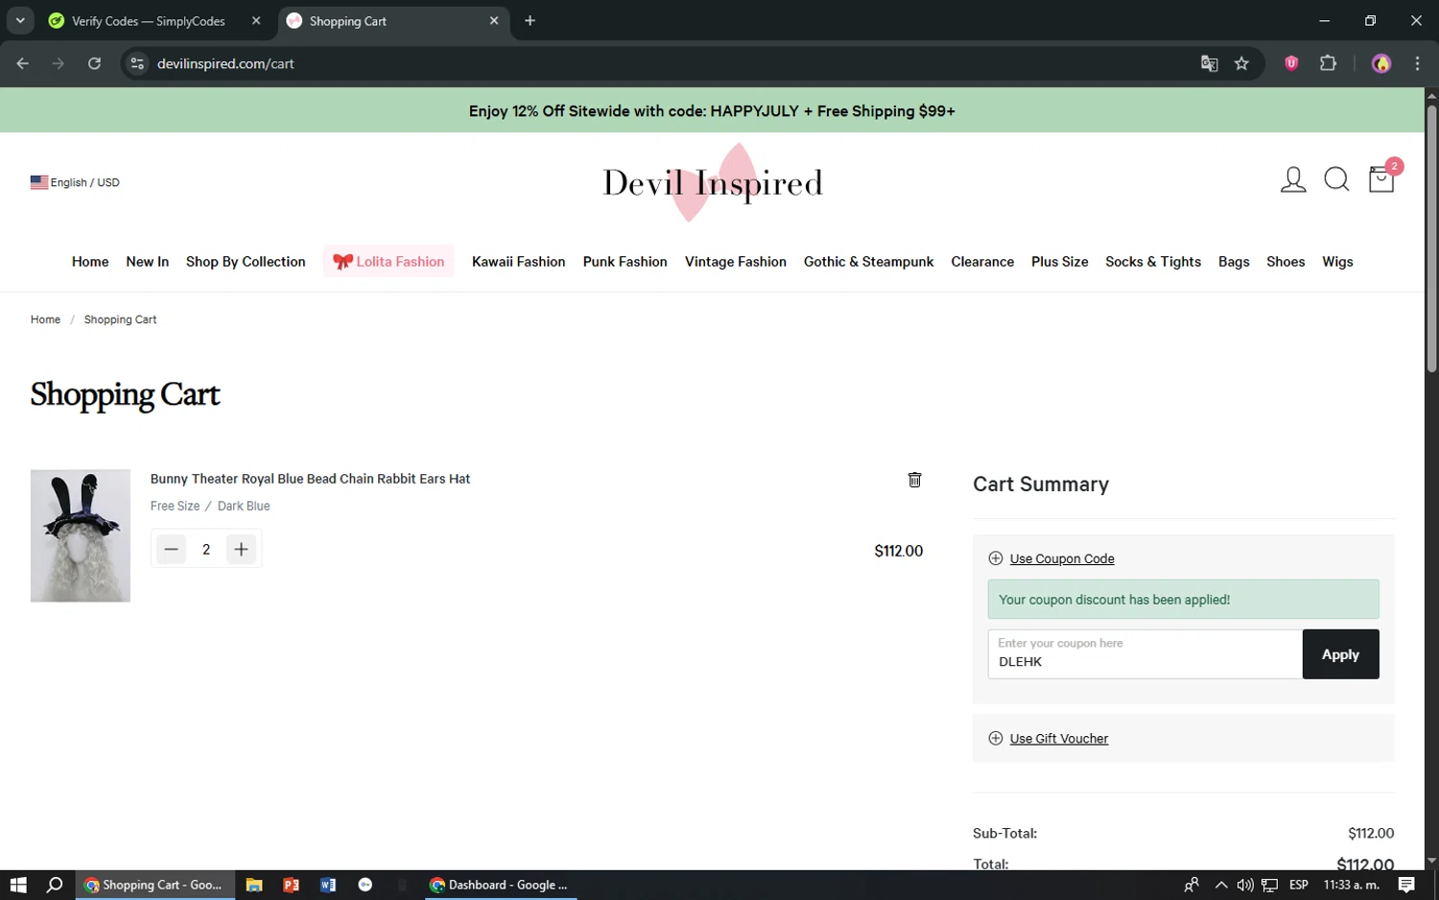Open the Plus Size menu item
1439x900 pixels.
pyautogui.click(x=1059, y=262)
